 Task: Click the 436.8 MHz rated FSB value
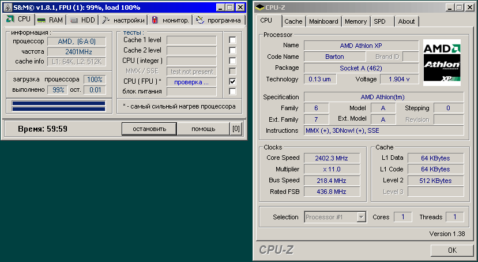click(x=332, y=192)
